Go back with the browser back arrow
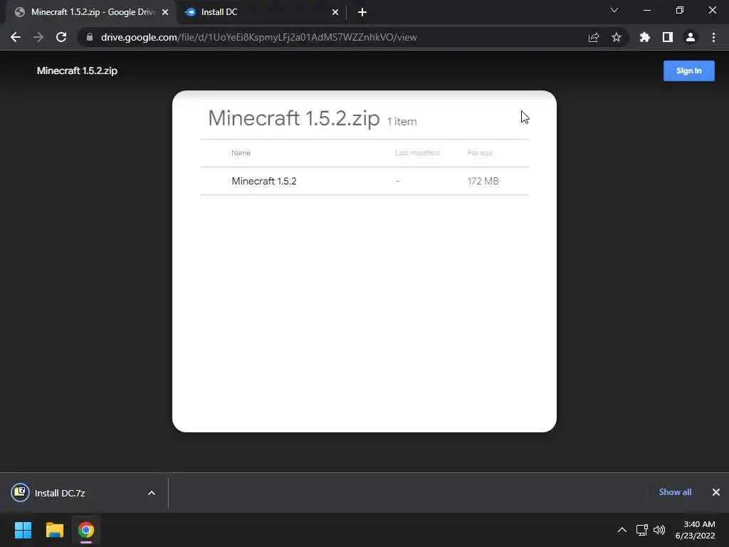The width and height of the screenshot is (729, 547). [x=16, y=37]
